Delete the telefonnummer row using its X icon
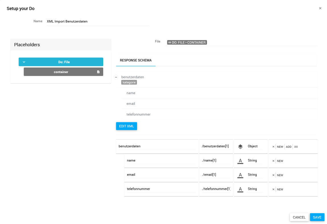327x224 pixels. point(273,189)
